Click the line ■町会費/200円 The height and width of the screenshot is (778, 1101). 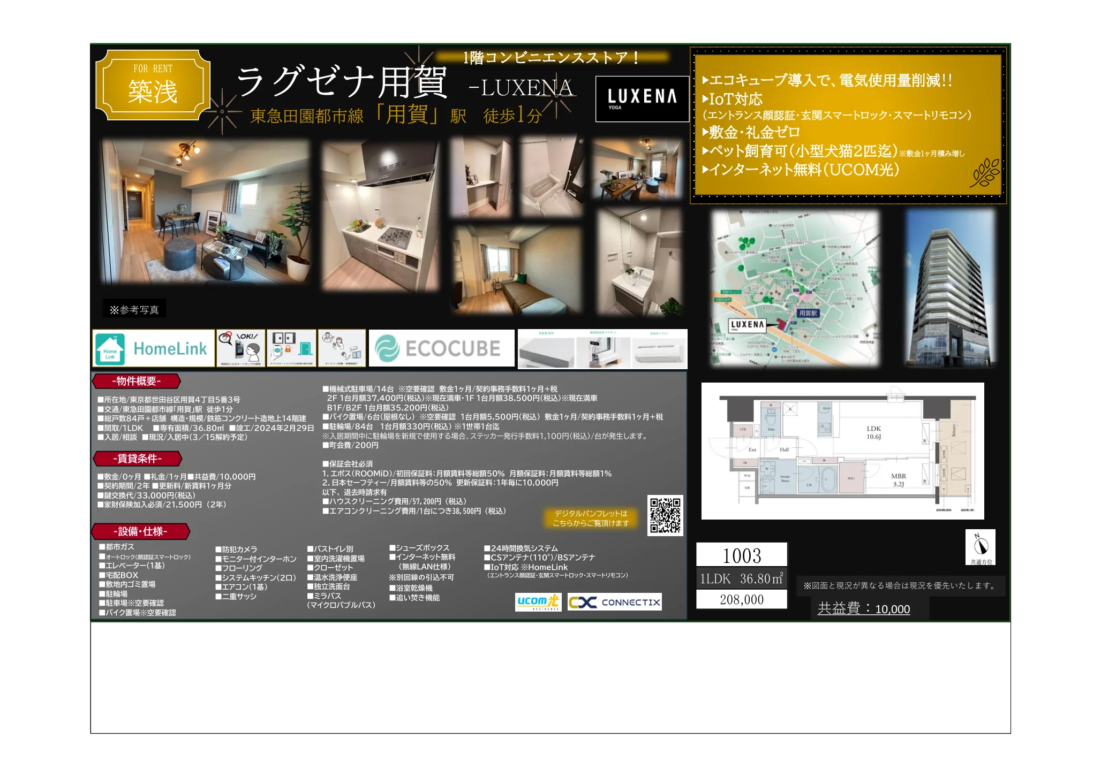tap(350, 445)
